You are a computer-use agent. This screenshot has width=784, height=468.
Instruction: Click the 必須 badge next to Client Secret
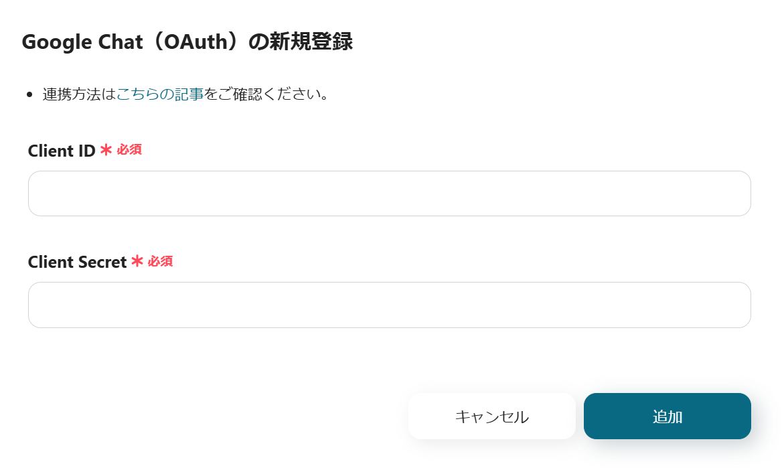click(x=161, y=261)
